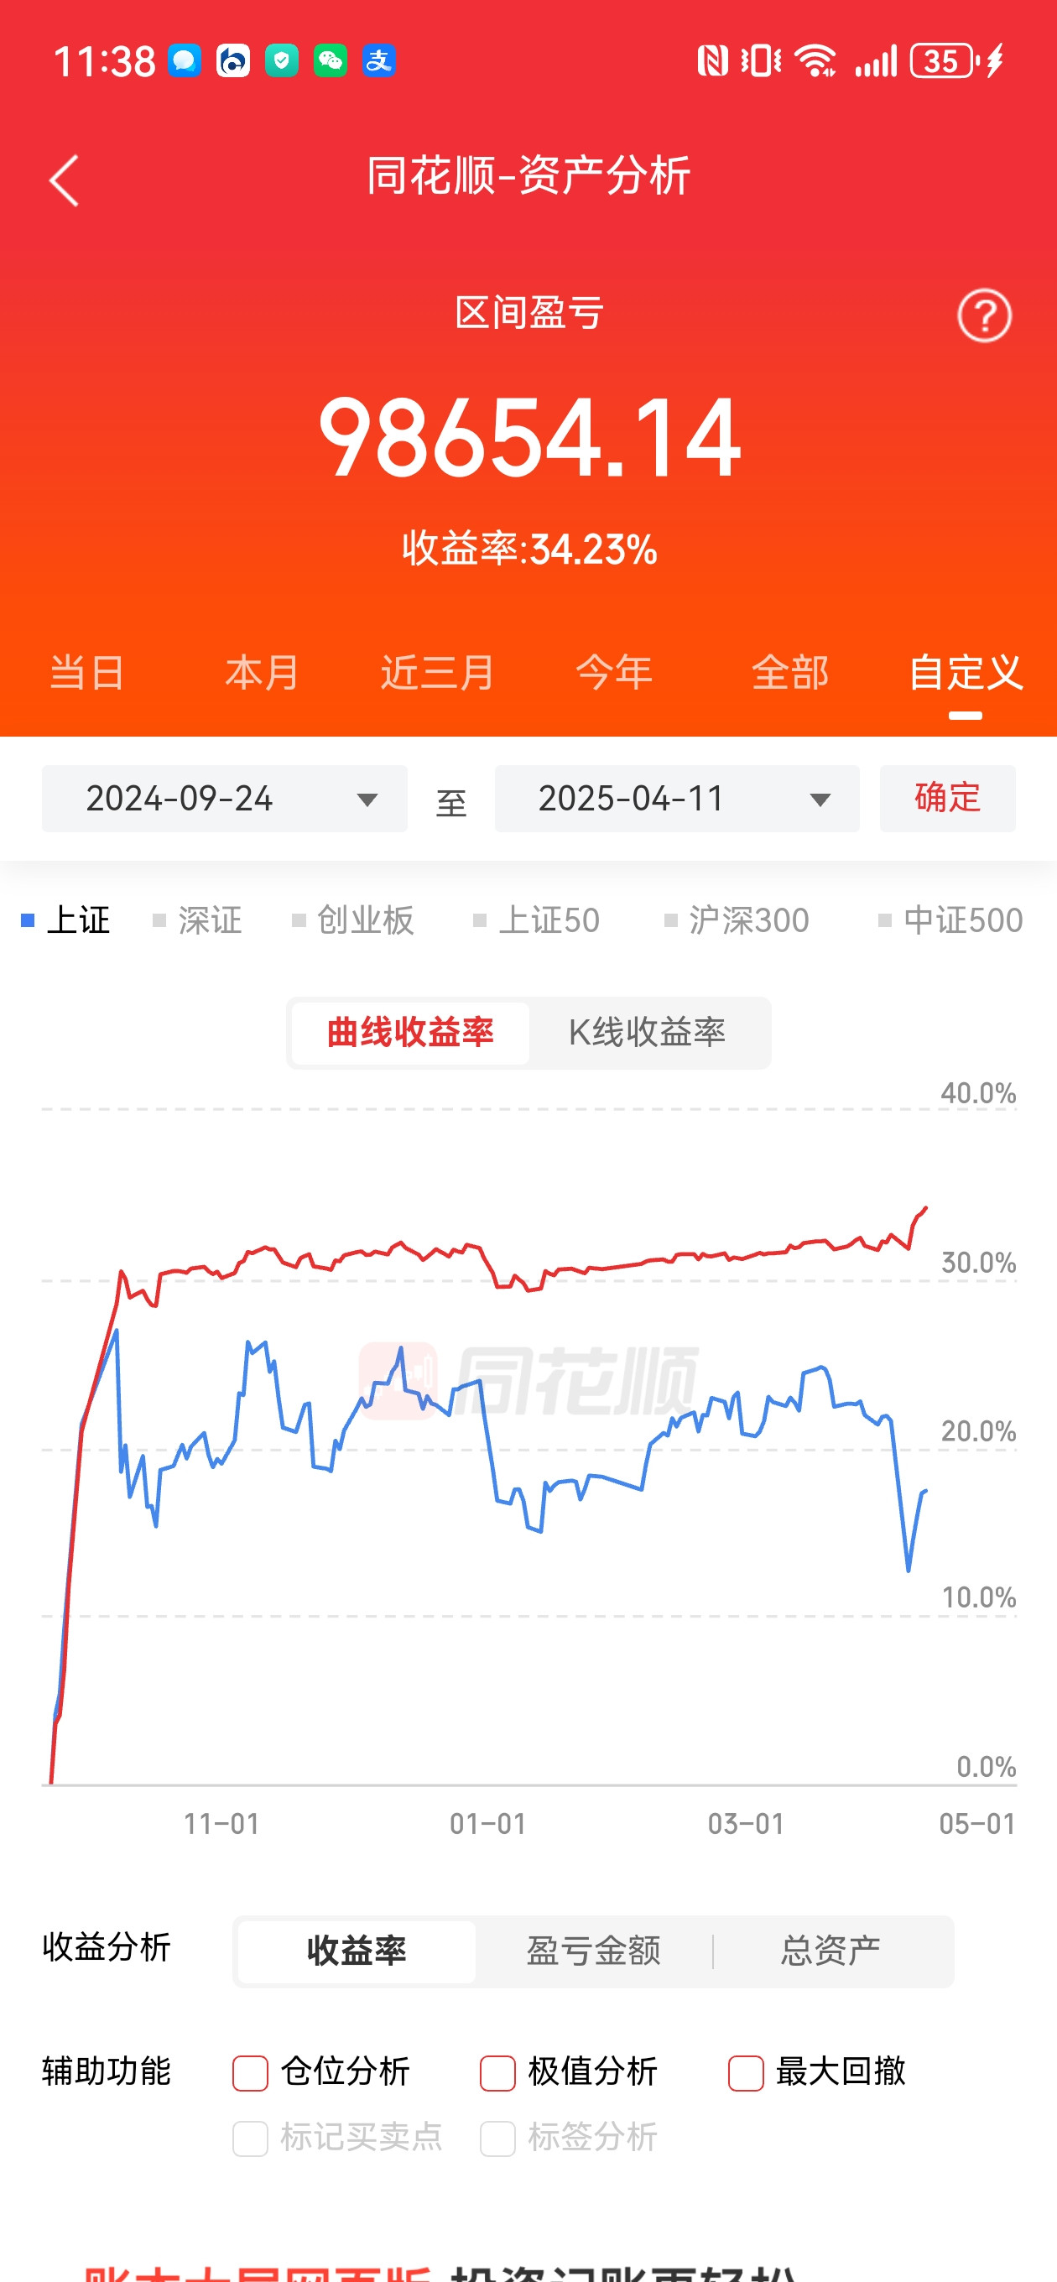1057x2282 pixels.
Task: Tap the Alipay status bar icon
Action: 378,61
